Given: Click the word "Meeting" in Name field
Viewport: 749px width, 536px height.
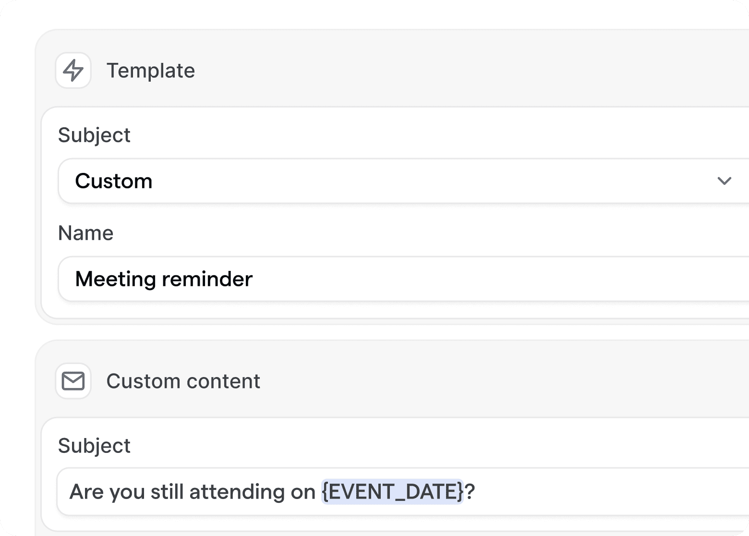Looking at the screenshot, I should pyautogui.click(x=116, y=279).
